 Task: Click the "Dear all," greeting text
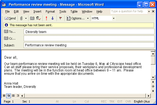(11, 58)
